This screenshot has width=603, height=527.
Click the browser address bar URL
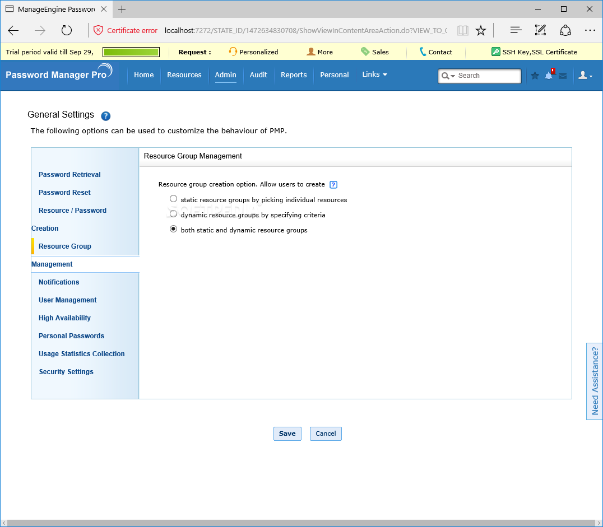[306, 30]
